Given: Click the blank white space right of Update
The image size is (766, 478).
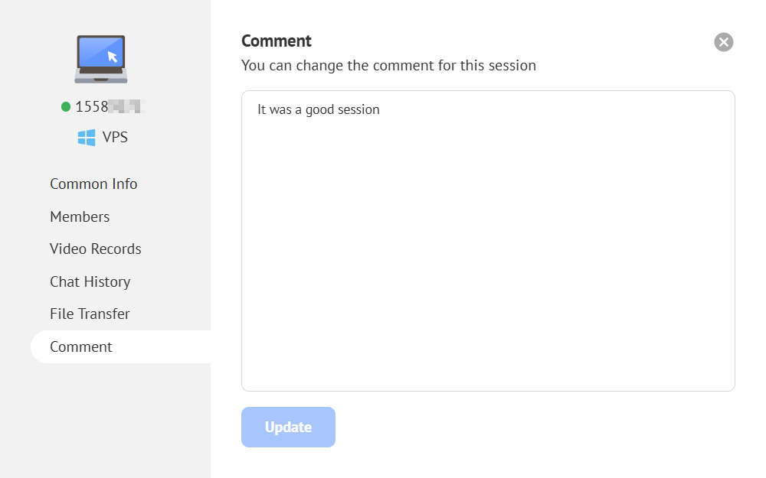Looking at the screenshot, I should (x=536, y=428).
